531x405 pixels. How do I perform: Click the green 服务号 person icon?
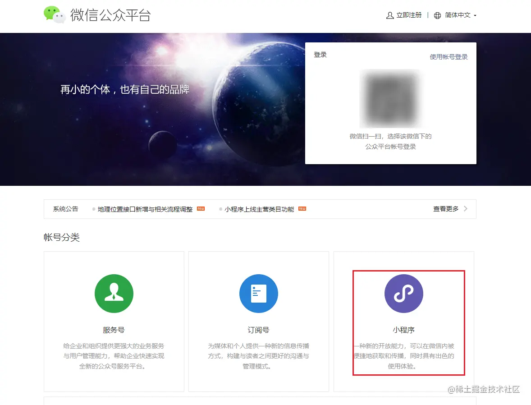pos(114,294)
